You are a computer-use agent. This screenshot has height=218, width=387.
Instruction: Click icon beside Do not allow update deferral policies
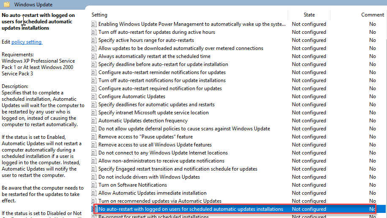point(94,129)
